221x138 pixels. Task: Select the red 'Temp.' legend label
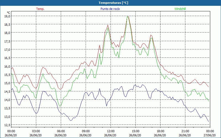click(40, 9)
